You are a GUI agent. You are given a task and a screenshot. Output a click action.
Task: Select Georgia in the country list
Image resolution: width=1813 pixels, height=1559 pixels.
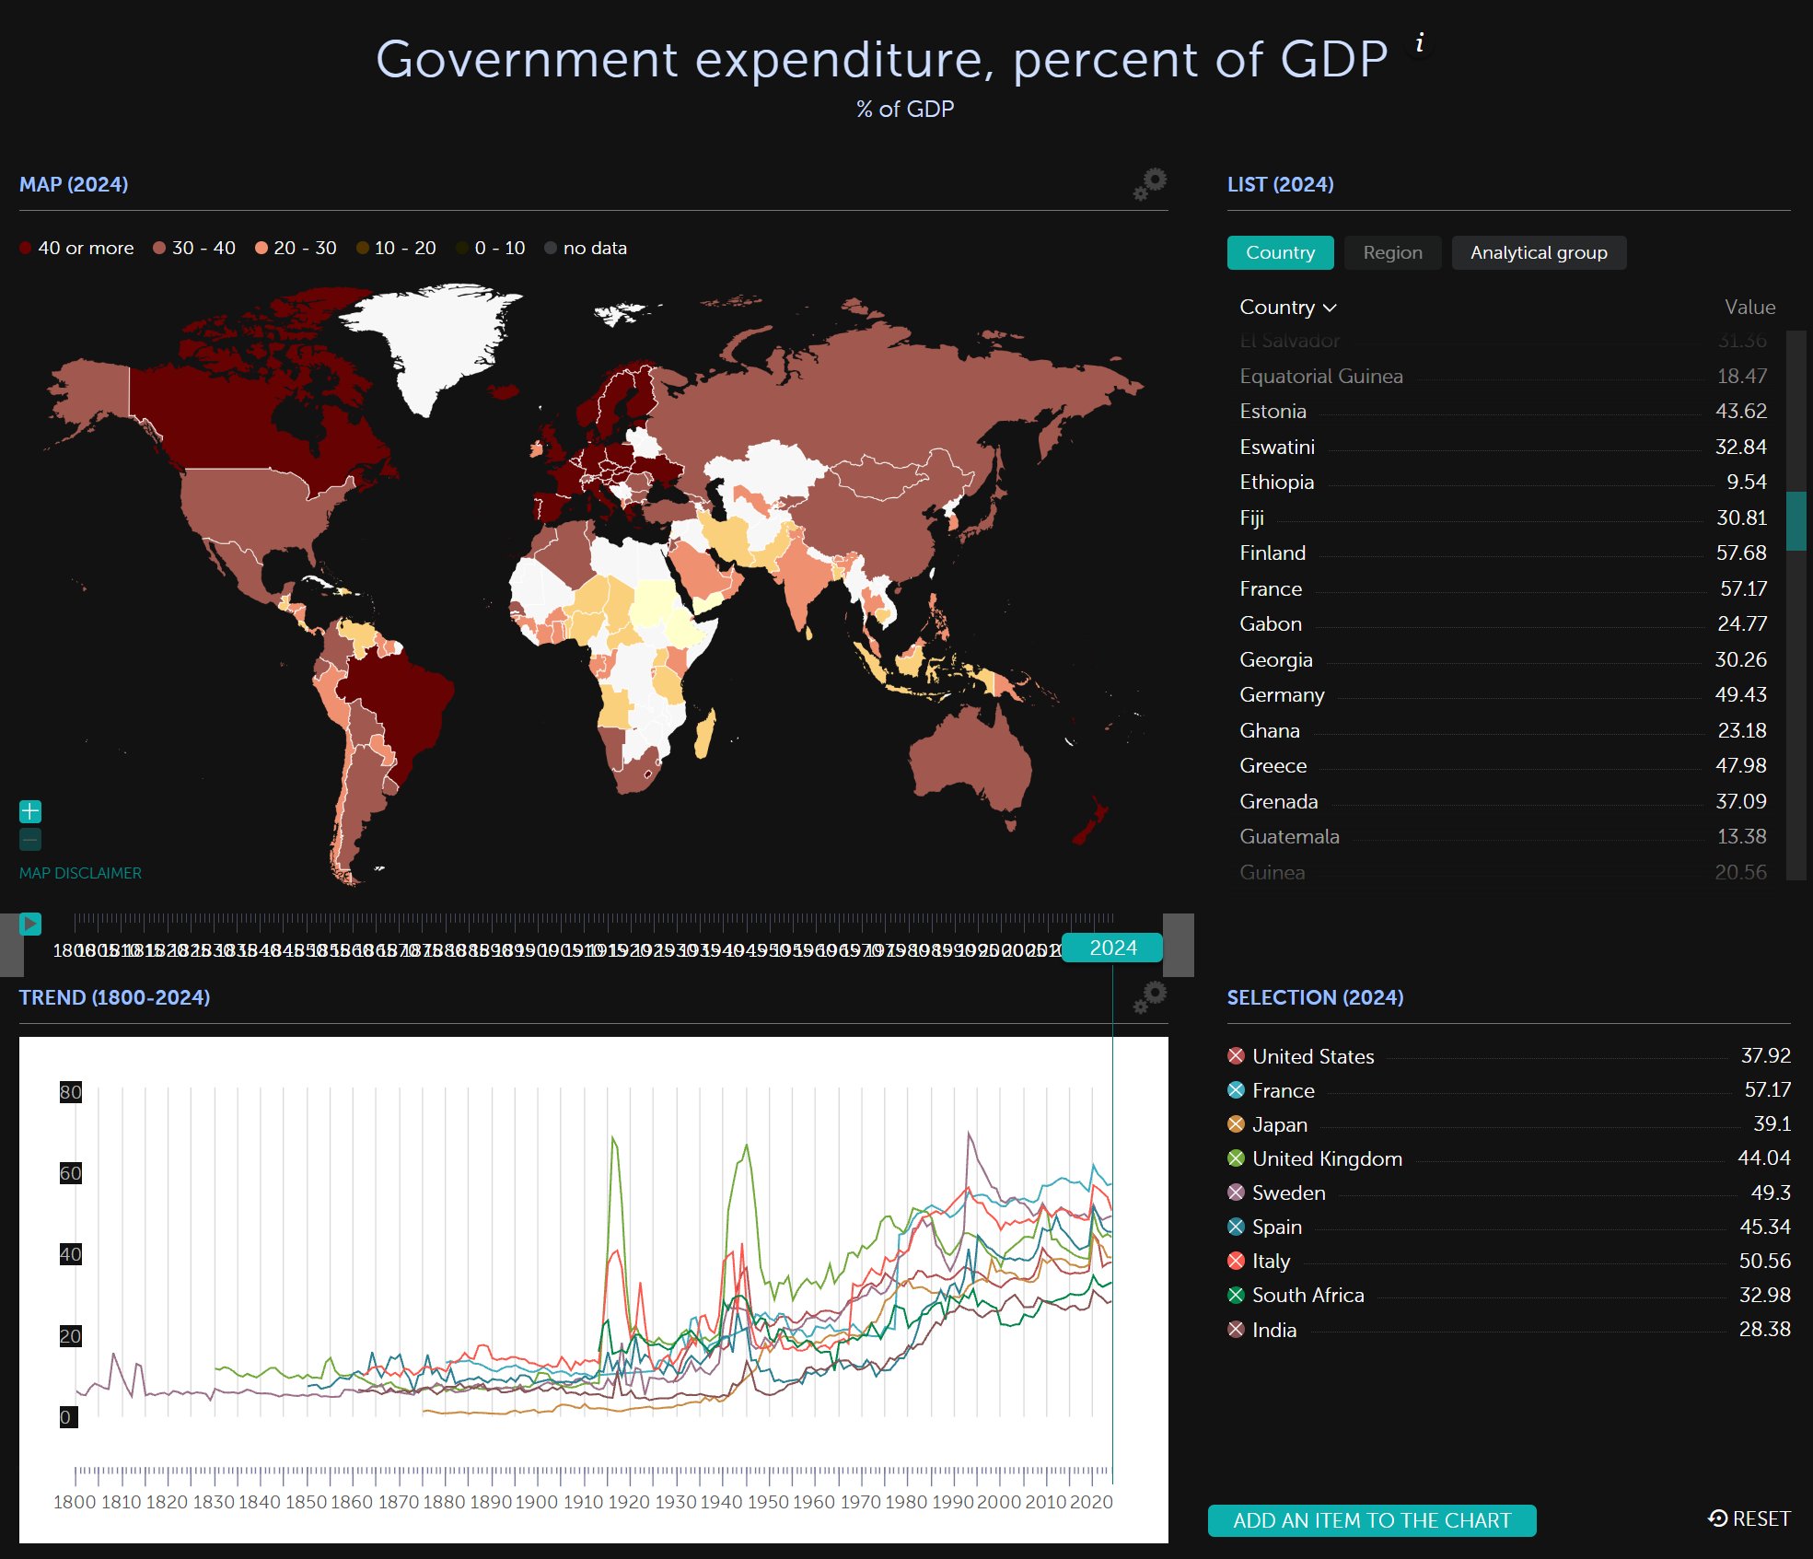[x=1503, y=659]
